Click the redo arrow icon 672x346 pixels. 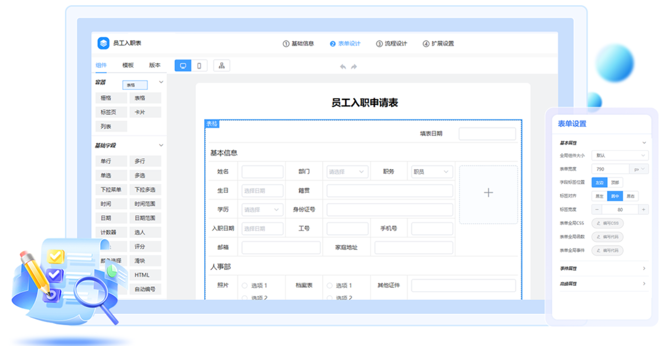[354, 67]
